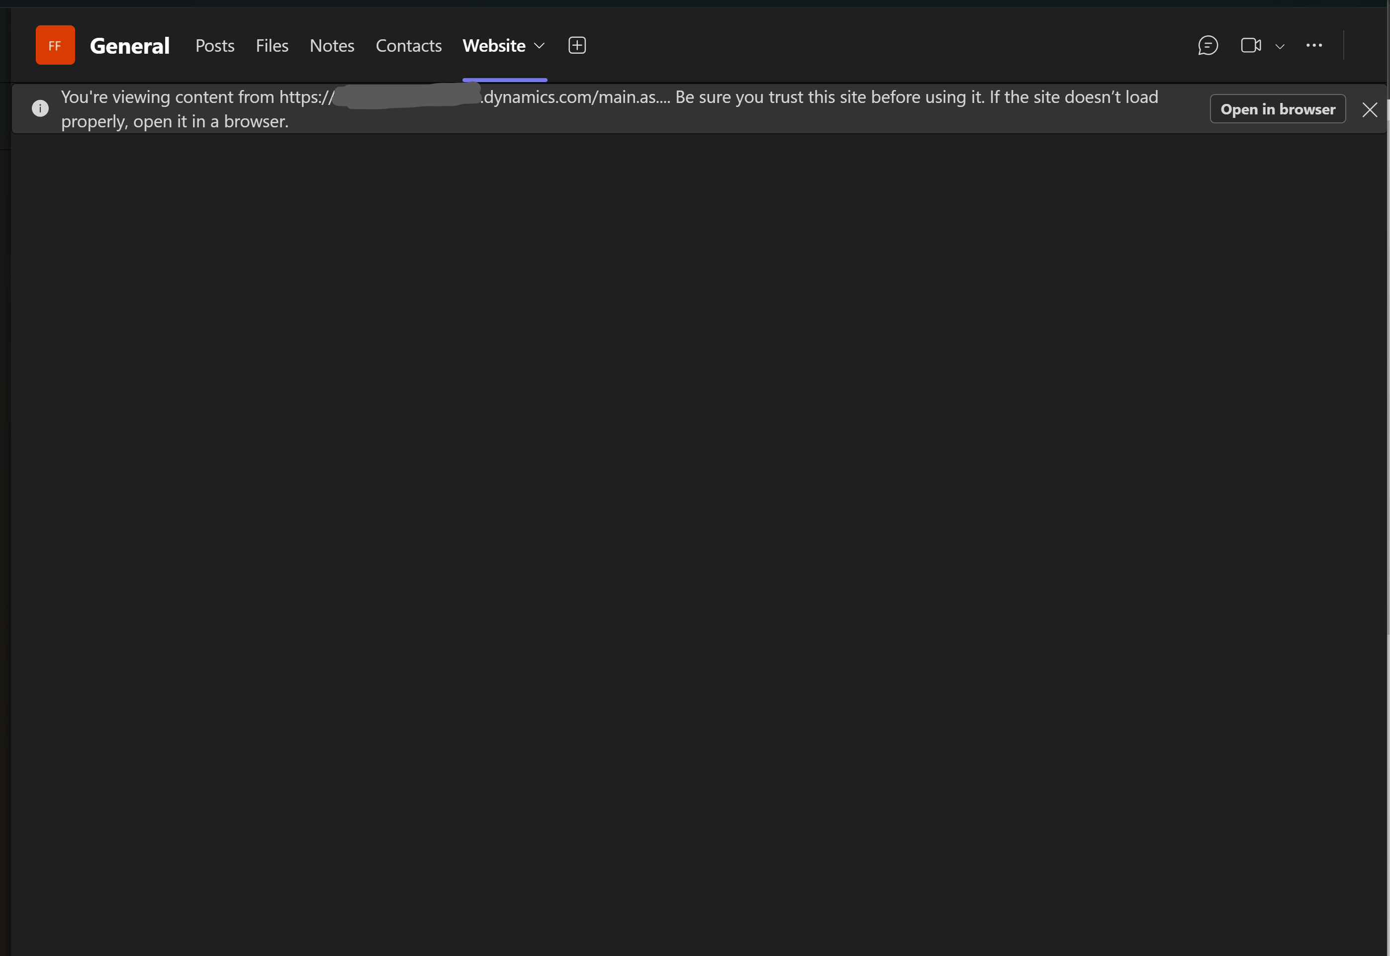Click the embedded website content area
The width and height of the screenshot is (1390, 956).
(695, 539)
